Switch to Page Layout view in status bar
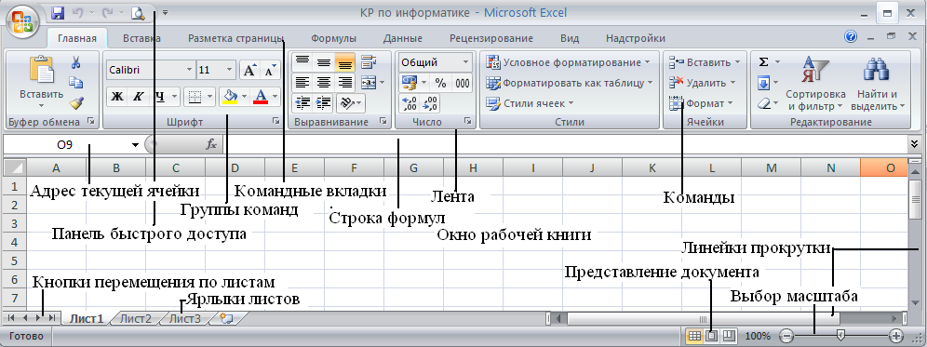 [x=712, y=336]
